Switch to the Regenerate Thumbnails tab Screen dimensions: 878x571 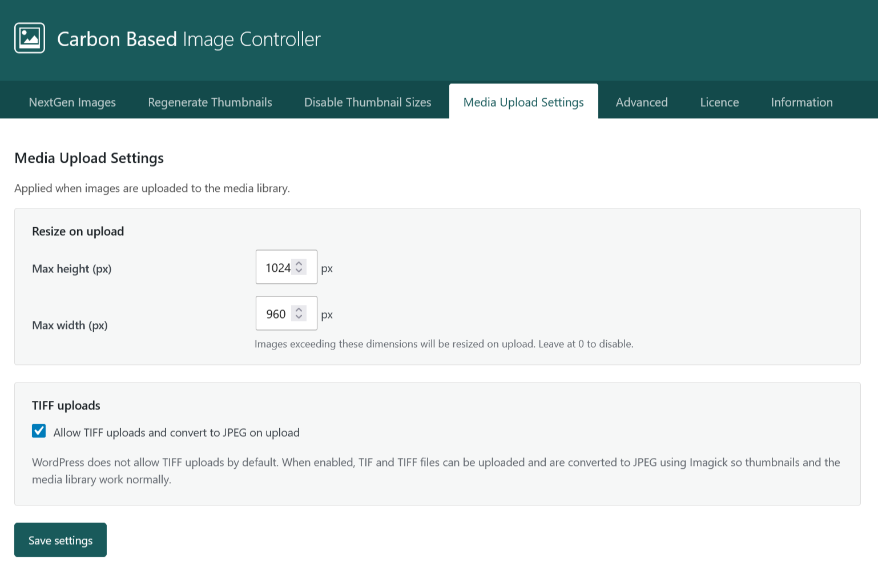click(210, 102)
